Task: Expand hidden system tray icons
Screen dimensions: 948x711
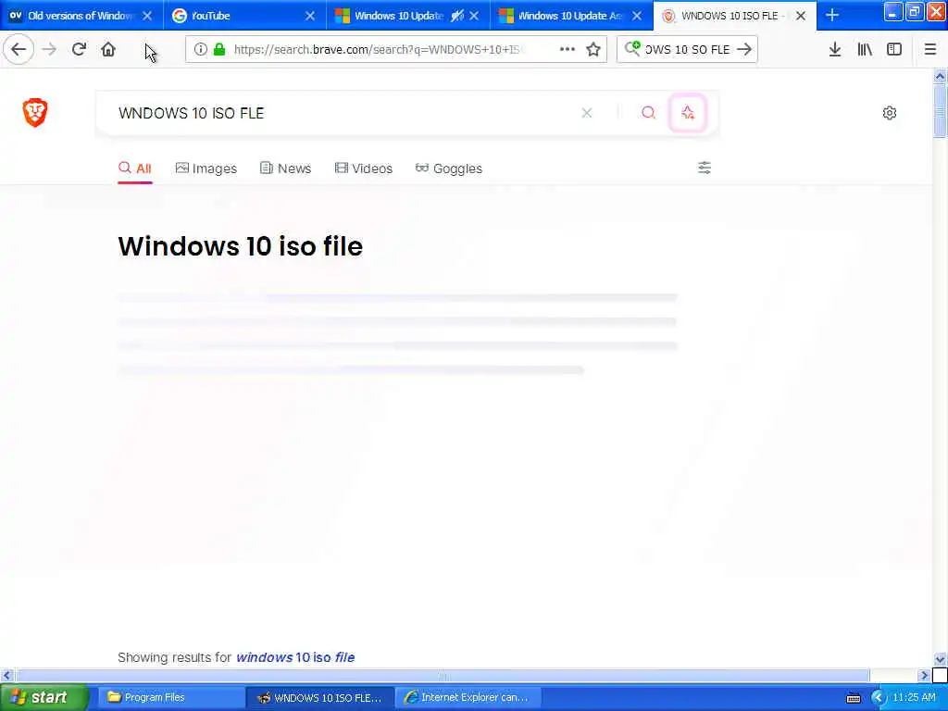Action: (x=879, y=698)
